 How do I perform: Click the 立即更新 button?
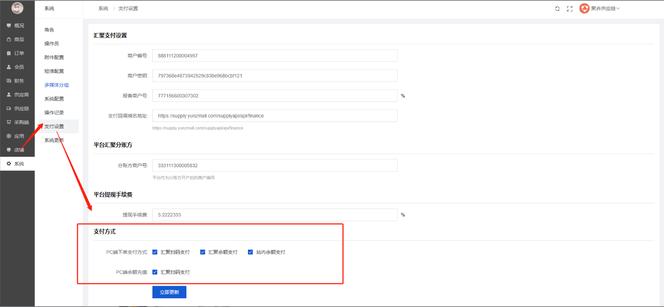click(169, 292)
